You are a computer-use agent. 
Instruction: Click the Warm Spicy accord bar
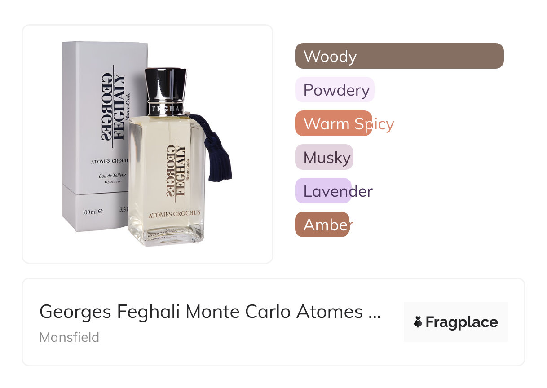334,123
